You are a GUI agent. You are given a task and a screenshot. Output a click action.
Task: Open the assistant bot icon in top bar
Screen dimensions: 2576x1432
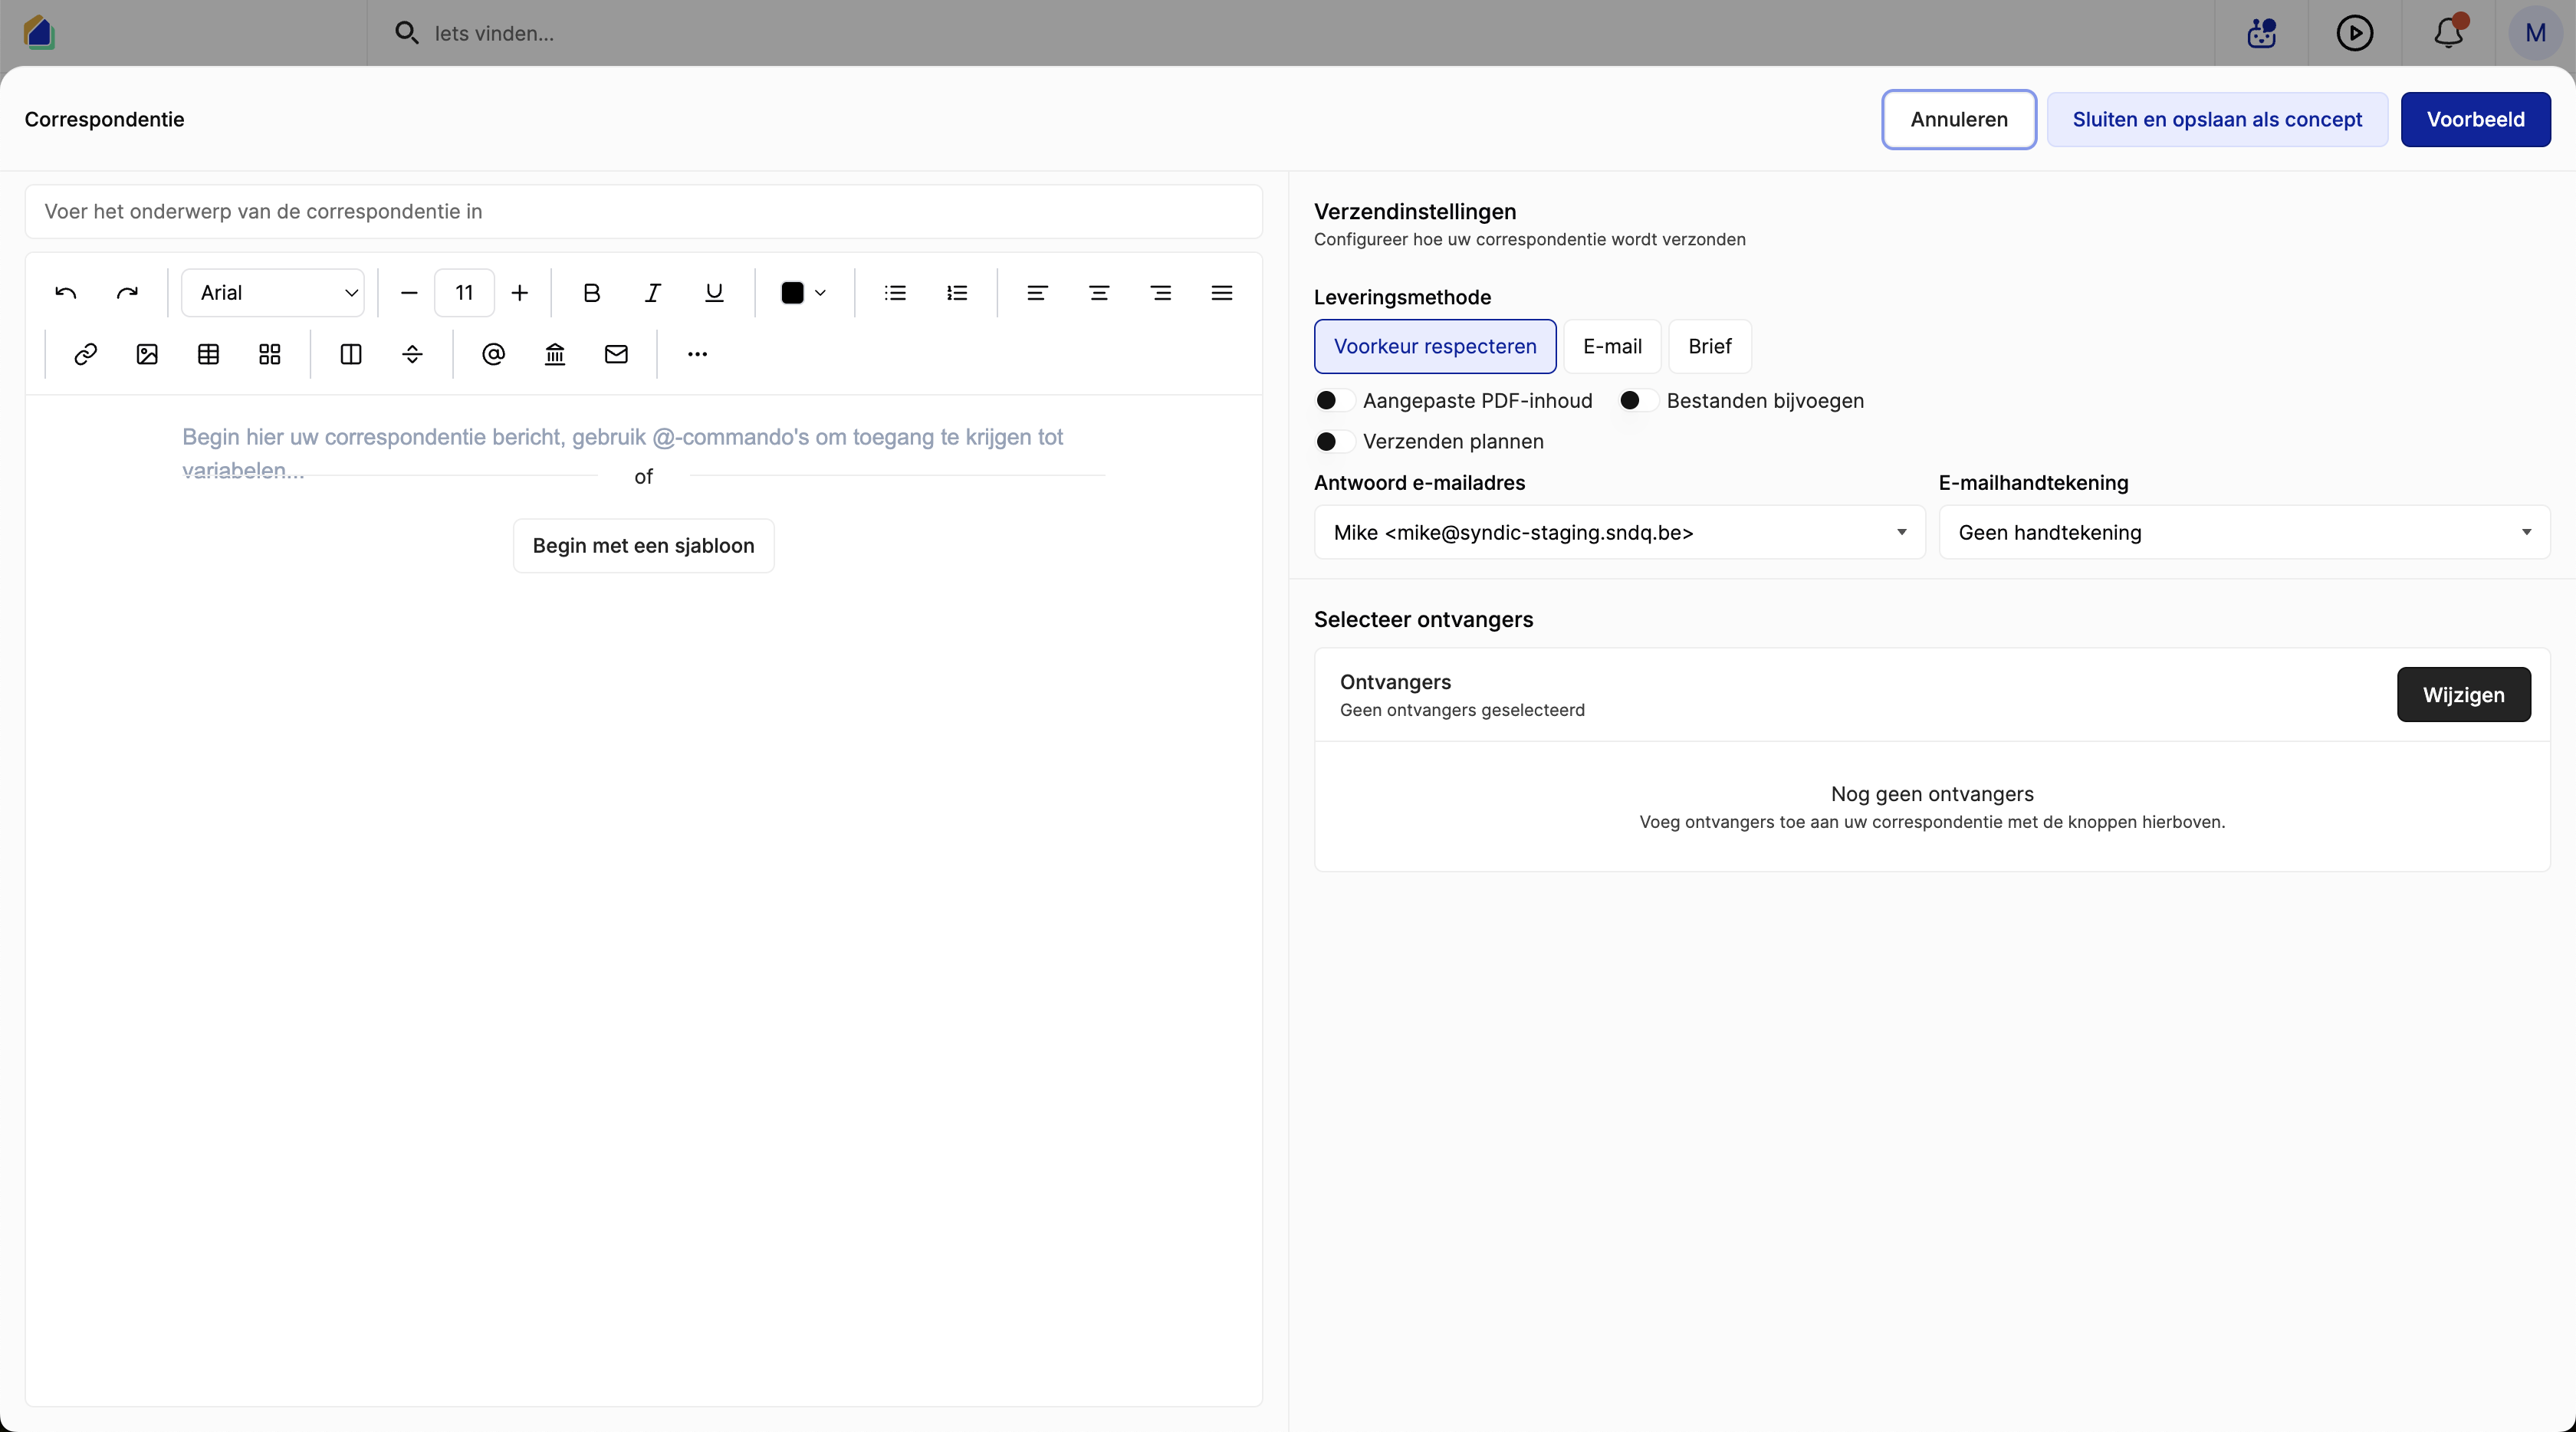click(x=2262, y=33)
